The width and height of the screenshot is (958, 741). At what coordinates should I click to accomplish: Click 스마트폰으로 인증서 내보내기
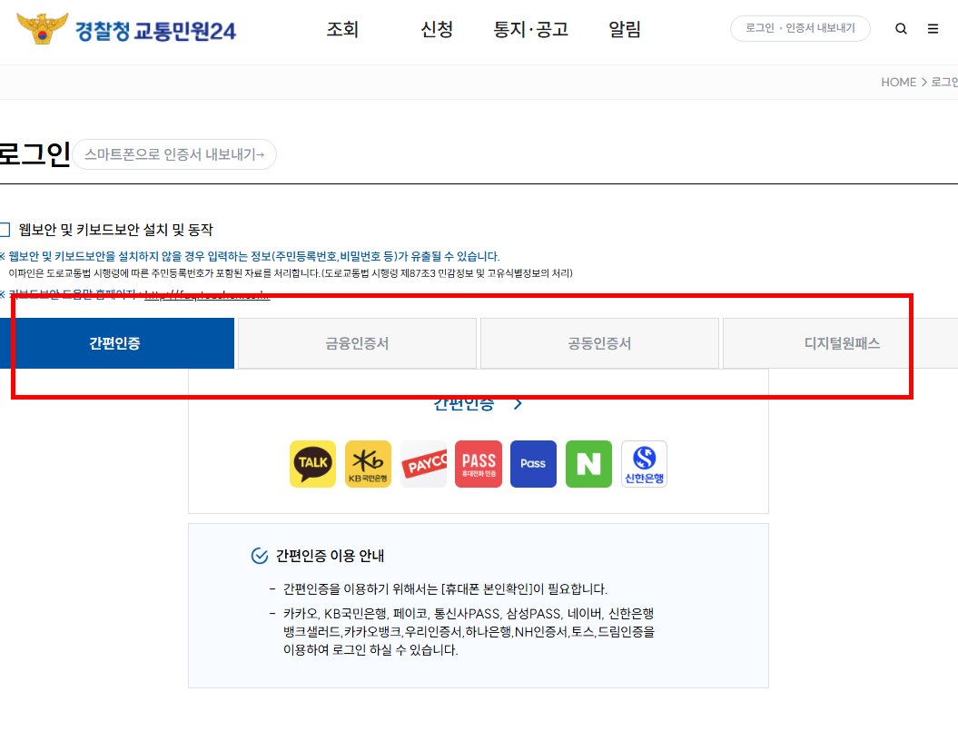[173, 154]
